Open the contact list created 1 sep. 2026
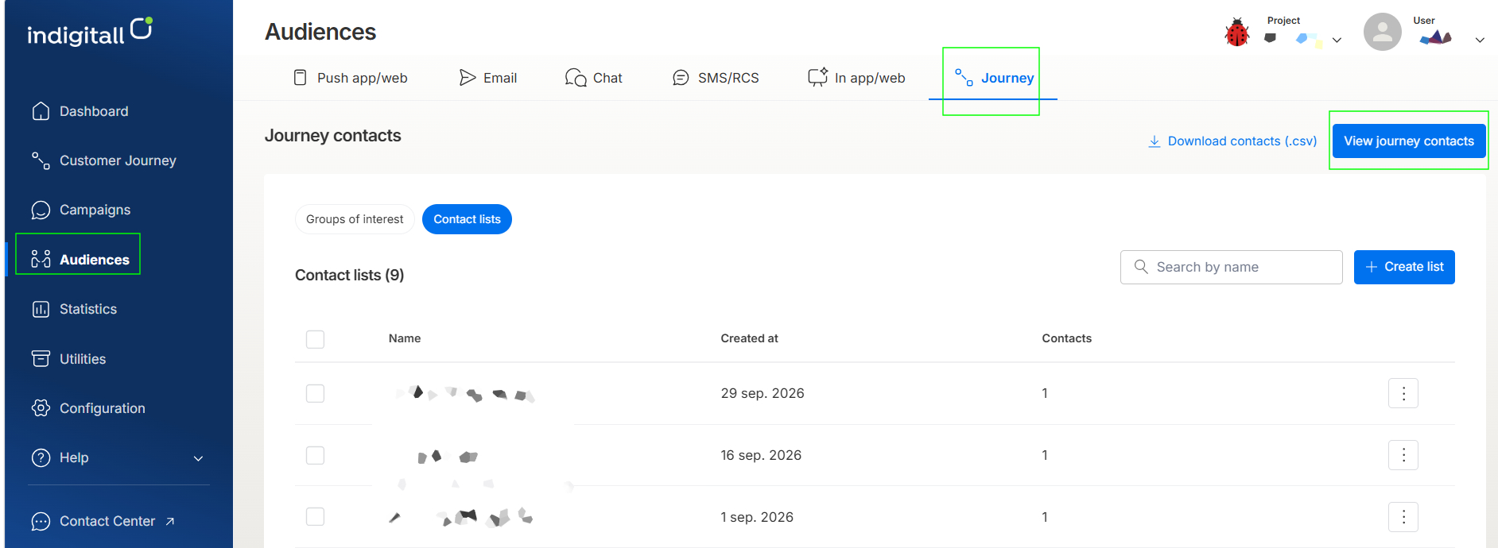Viewport: 1498px width, 548px height. (461, 517)
